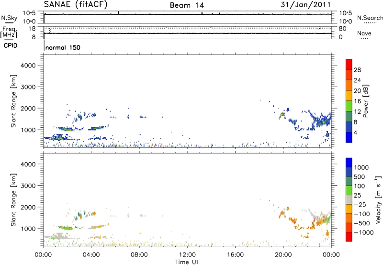Click the N.Sky axis label
This screenshot has width=383, height=265.
tap(9, 18)
